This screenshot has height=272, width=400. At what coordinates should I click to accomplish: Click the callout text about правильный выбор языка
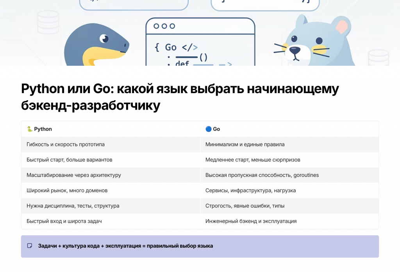point(125,246)
